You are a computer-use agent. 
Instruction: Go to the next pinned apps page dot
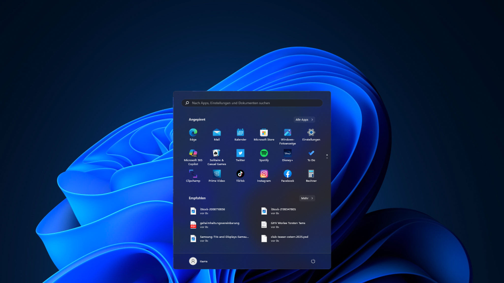click(327, 158)
